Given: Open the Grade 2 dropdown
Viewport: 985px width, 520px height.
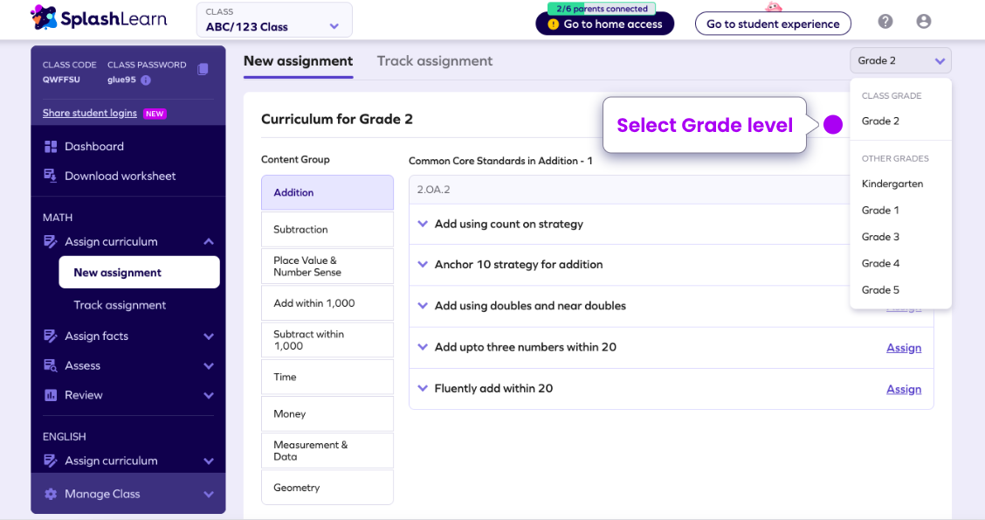Looking at the screenshot, I should (900, 60).
